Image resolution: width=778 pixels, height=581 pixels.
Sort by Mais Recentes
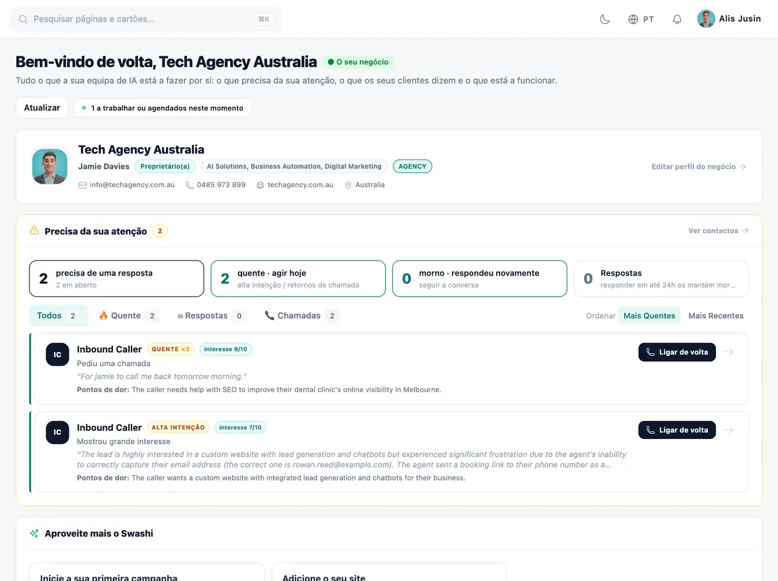[716, 316]
